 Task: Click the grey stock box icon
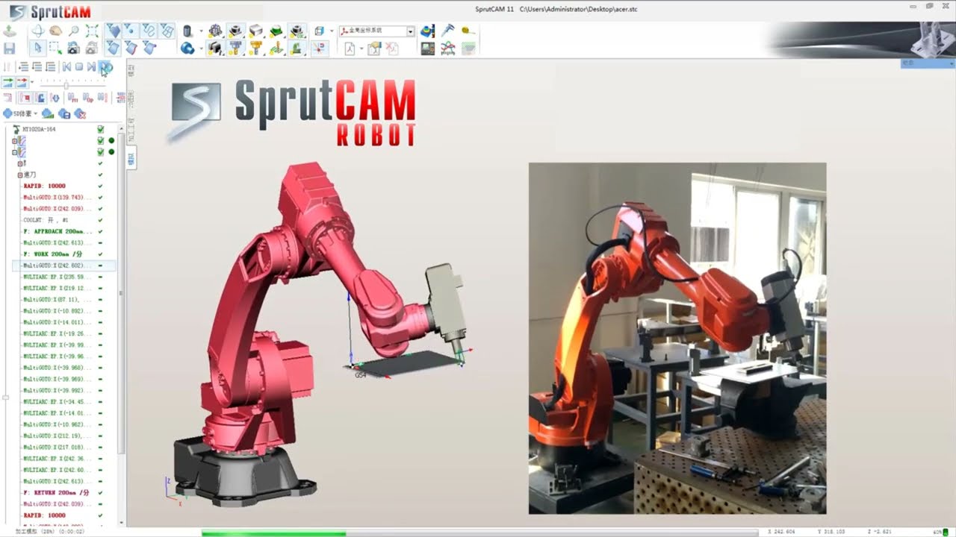(255, 31)
